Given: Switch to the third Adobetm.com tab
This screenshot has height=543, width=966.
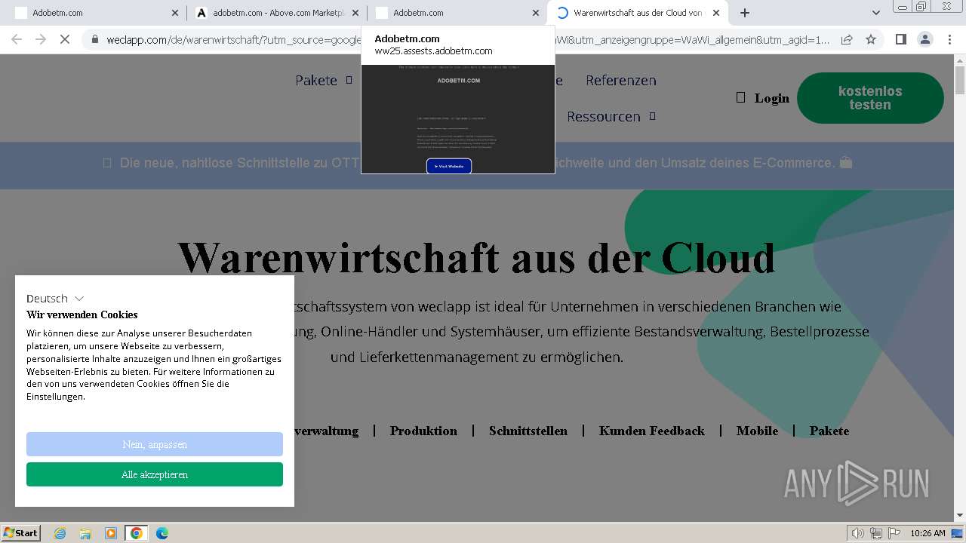Looking at the screenshot, I should click(457, 13).
